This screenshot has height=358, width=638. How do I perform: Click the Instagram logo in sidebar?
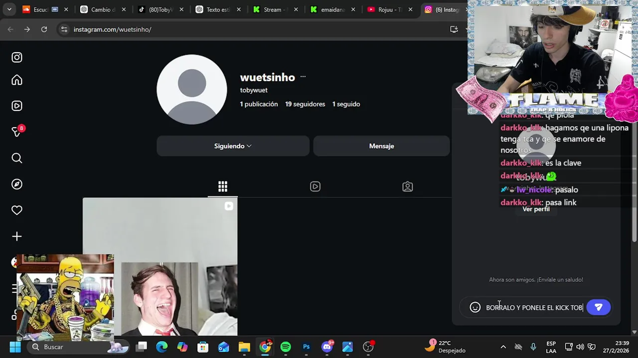click(x=17, y=57)
